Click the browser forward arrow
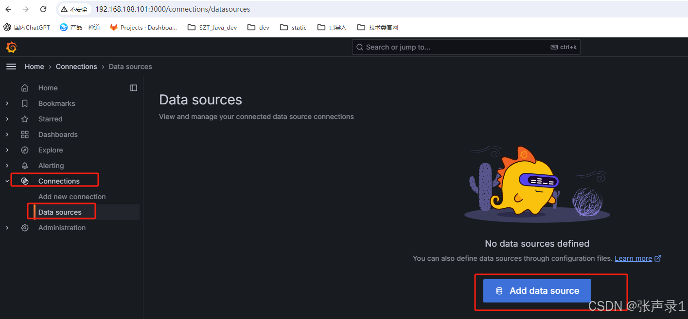 tap(26, 9)
